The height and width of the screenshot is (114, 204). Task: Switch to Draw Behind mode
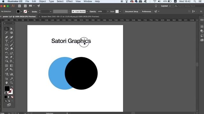point(9,101)
